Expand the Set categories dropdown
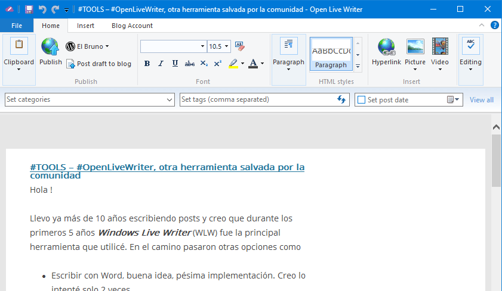Screen dimensions: 502x291 click(x=170, y=100)
